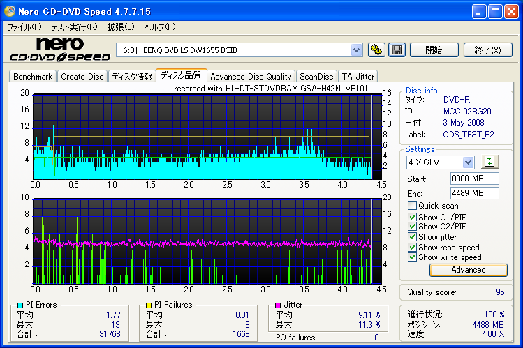Enable the Quick scan checkbox
The image size is (523, 348).
(412, 206)
